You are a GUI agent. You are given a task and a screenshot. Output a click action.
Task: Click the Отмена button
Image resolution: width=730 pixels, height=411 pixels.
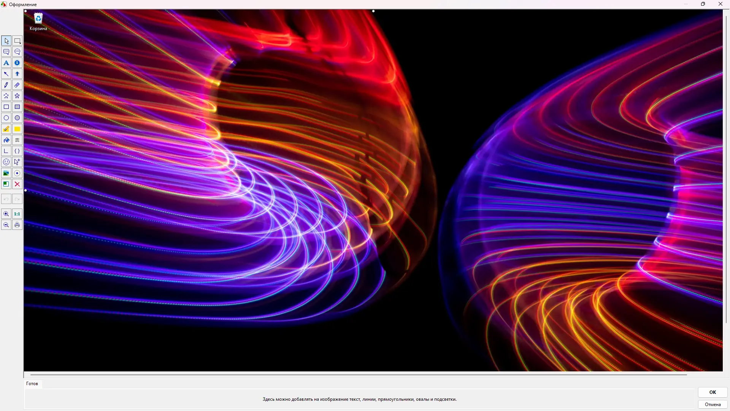click(x=713, y=405)
